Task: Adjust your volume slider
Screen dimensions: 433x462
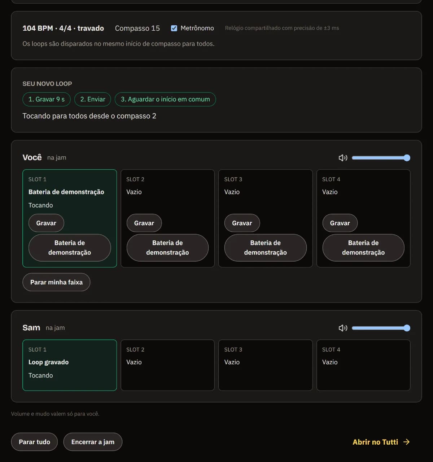Action: pyautogui.click(x=381, y=158)
